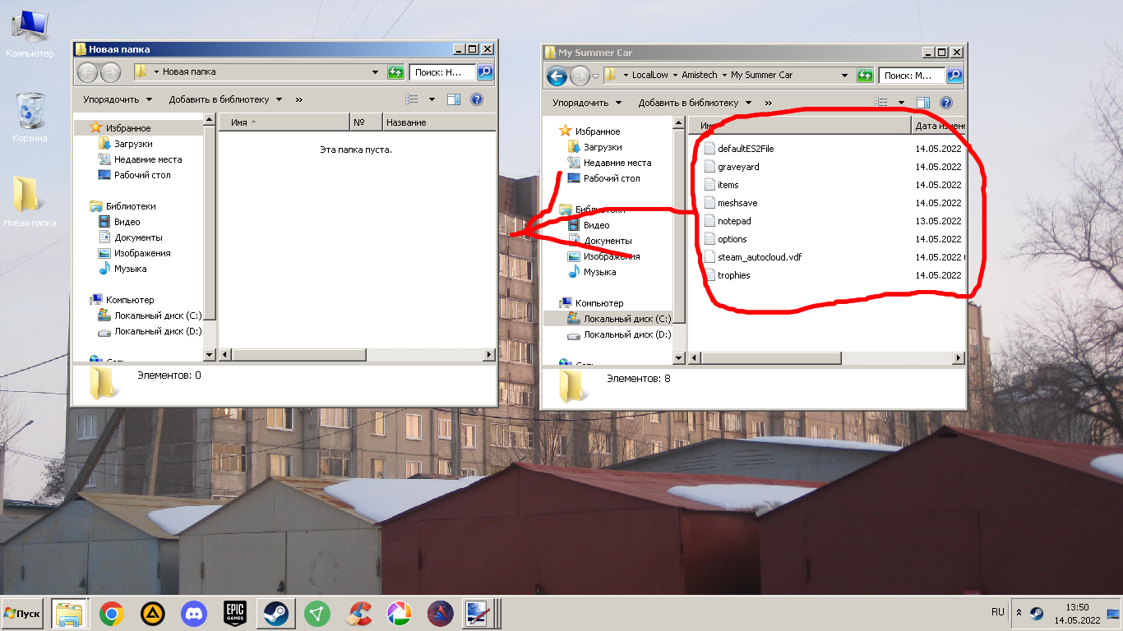This screenshot has height=631, width=1123.
Task: Click LocalLow in the address breadcrumb
Action: (649, 75)
